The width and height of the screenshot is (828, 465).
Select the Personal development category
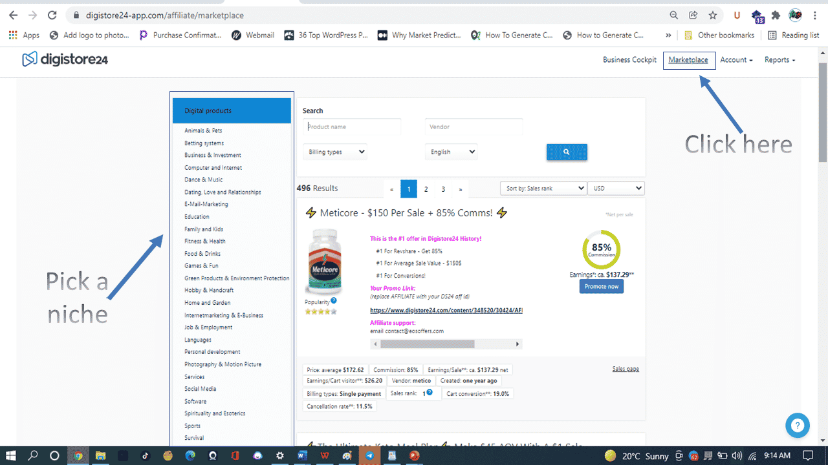(x=212, y=352)
